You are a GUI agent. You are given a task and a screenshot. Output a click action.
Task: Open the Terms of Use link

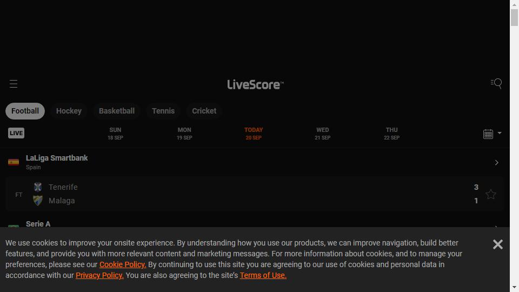tap(263, 275)
